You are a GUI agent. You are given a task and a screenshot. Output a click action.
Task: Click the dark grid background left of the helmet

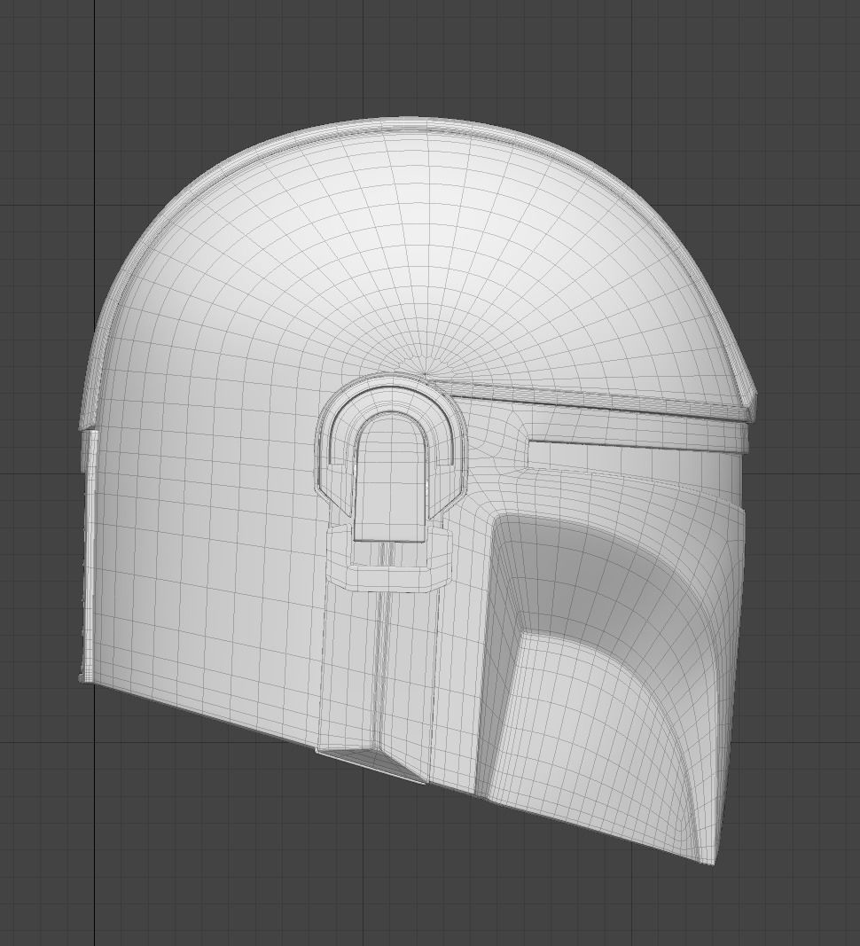[x=44, y=266]
